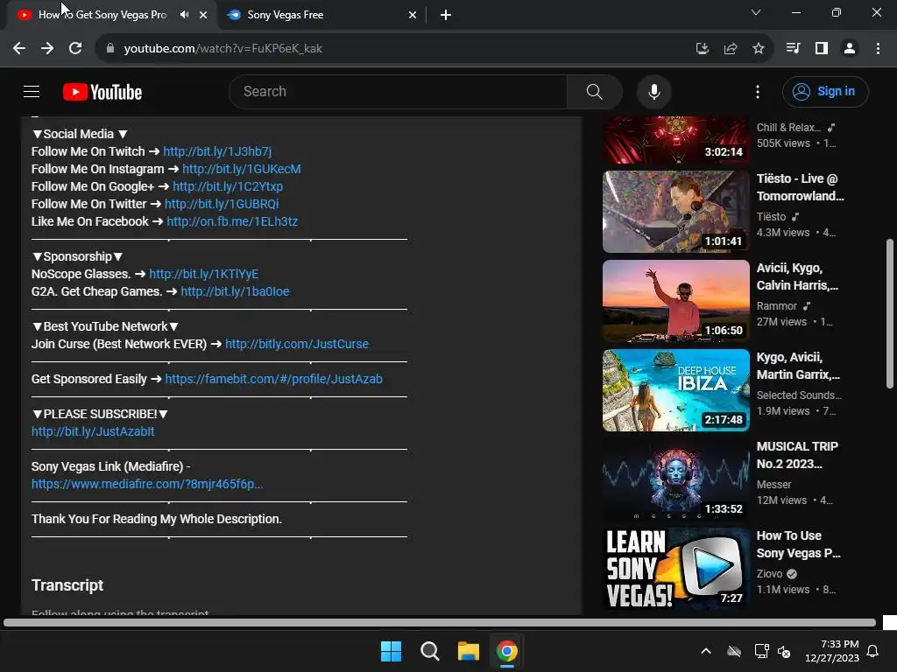Open the Rammor channel name

click(x=776, y=306)
